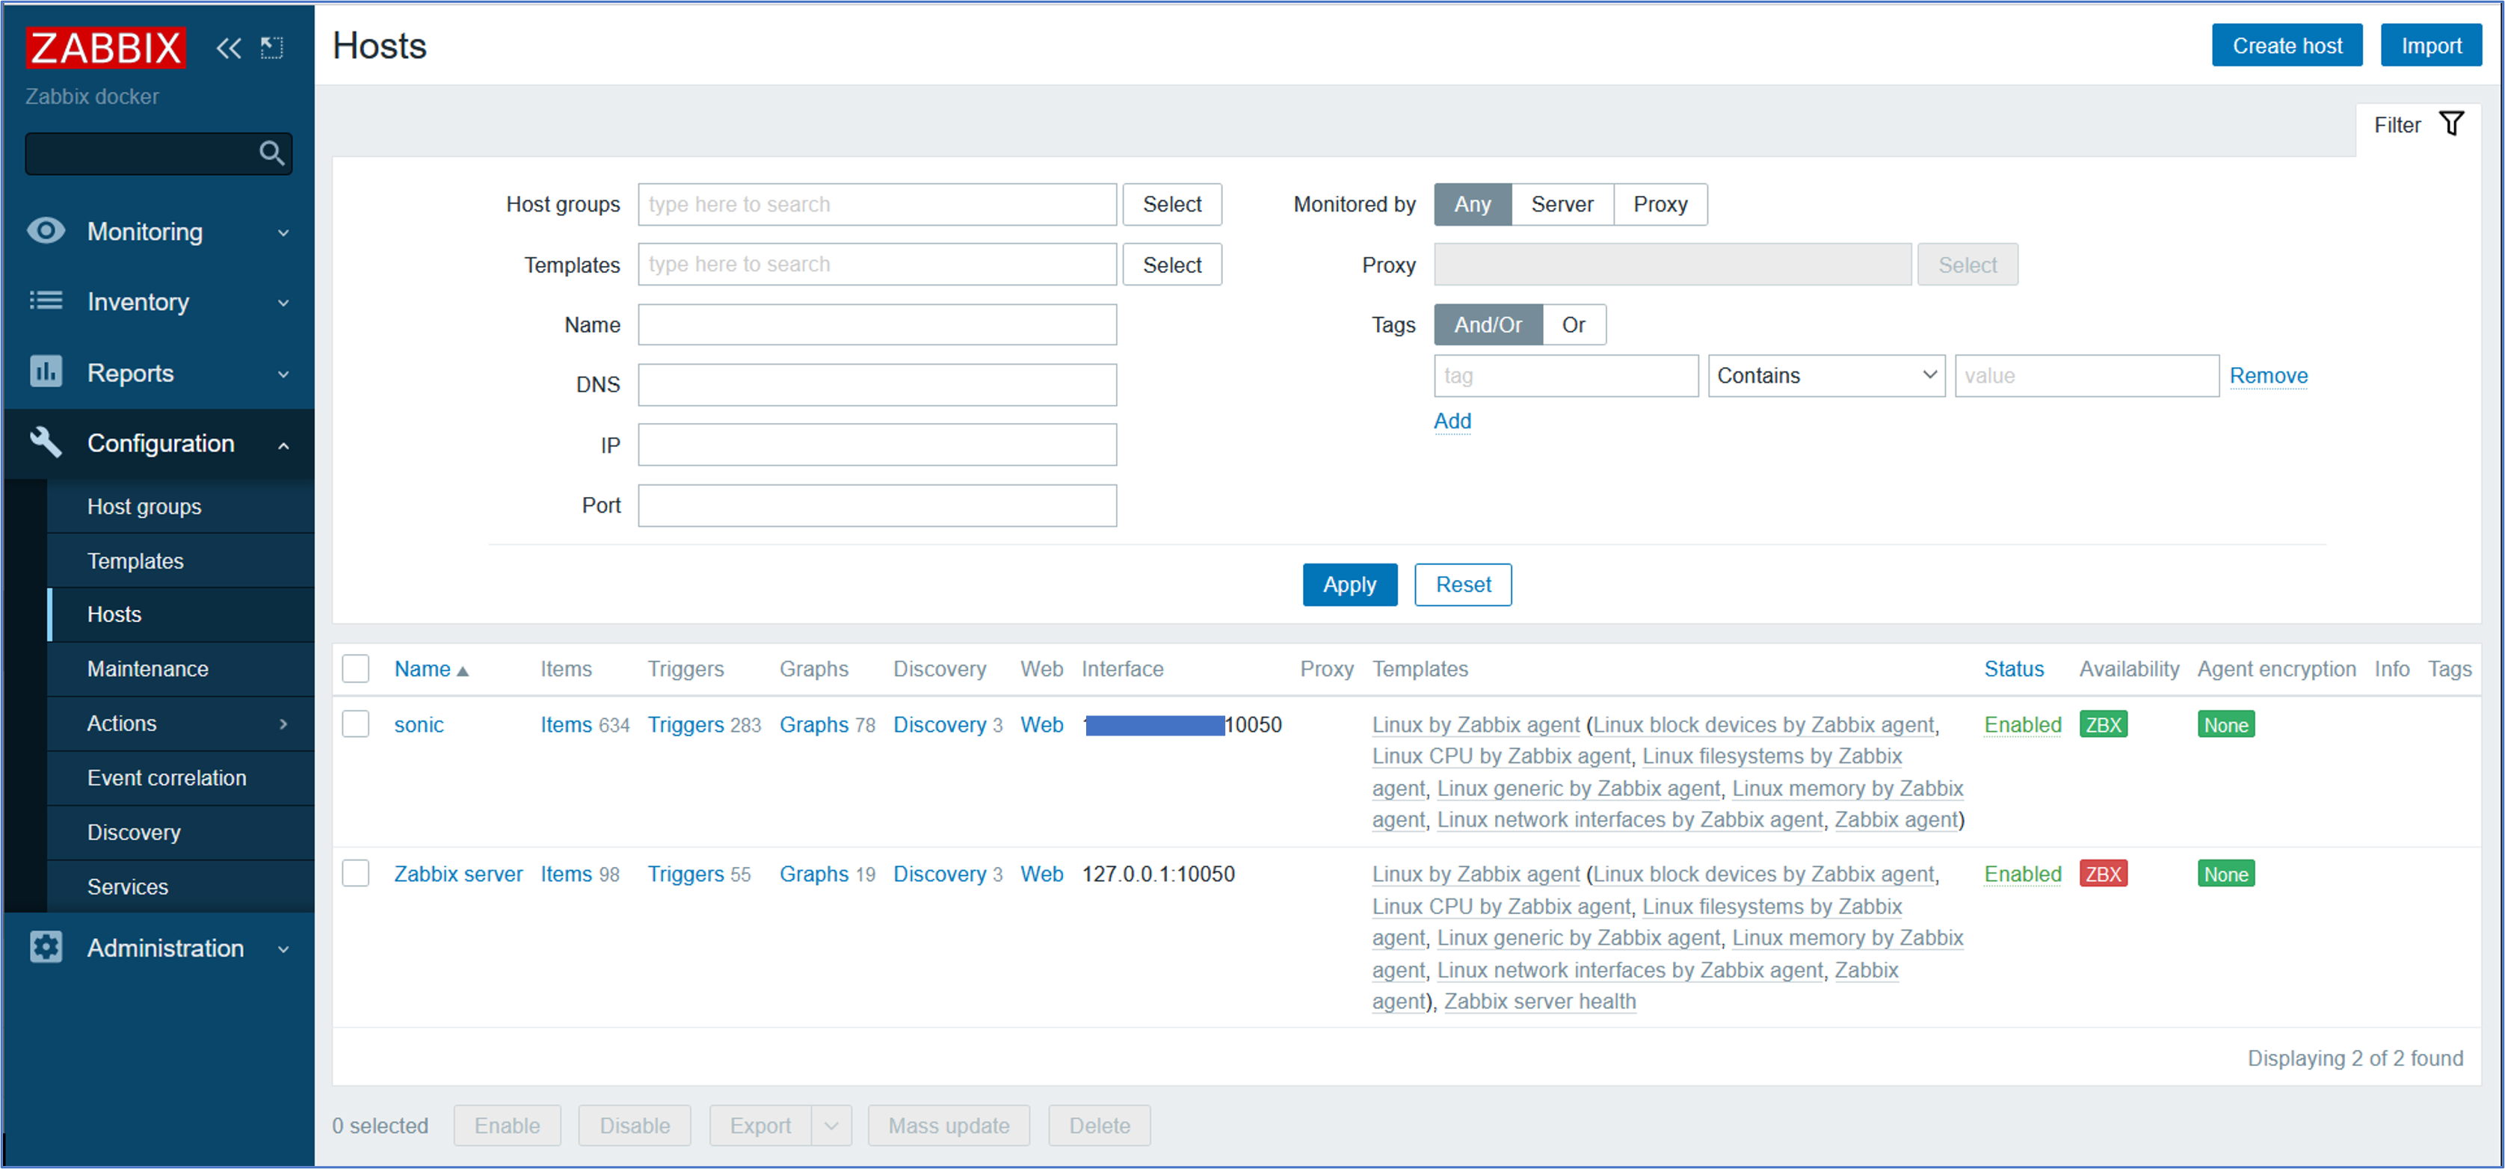Open Triggers 55 for Zabbix server

coord(685,873)
